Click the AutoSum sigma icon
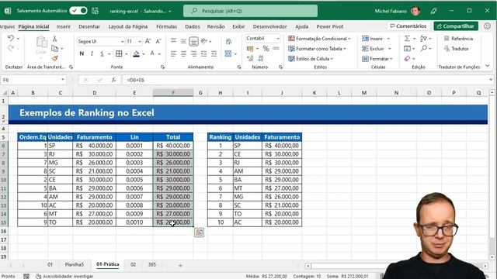This screenshot has height=279, width=497. coord(407,39)
